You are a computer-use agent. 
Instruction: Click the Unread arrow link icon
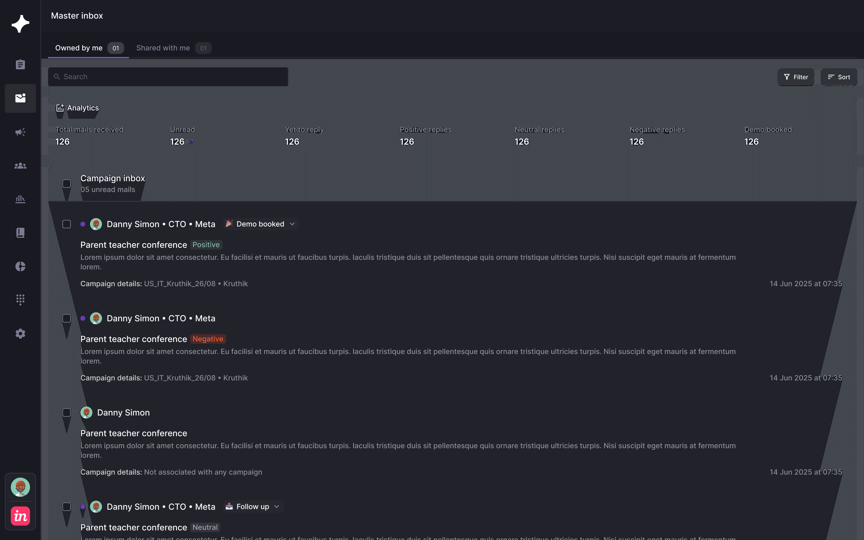(191, 142)
